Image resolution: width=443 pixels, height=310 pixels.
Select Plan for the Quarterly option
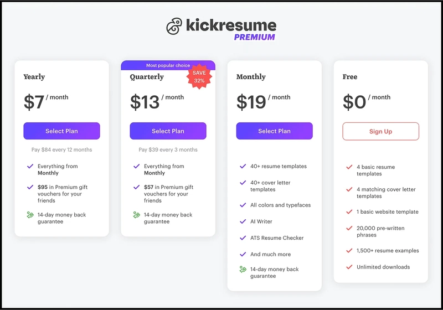coord(168,131)
